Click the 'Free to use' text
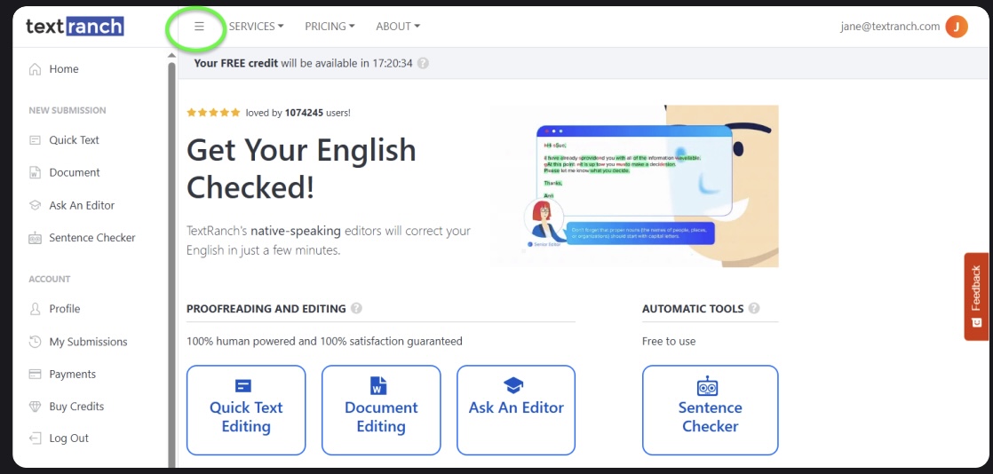 (669, 341)
